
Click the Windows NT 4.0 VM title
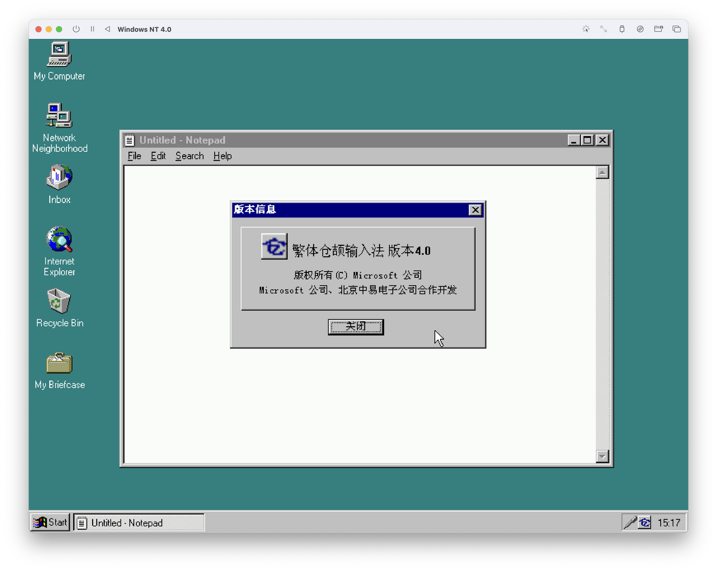pos(144,29)
